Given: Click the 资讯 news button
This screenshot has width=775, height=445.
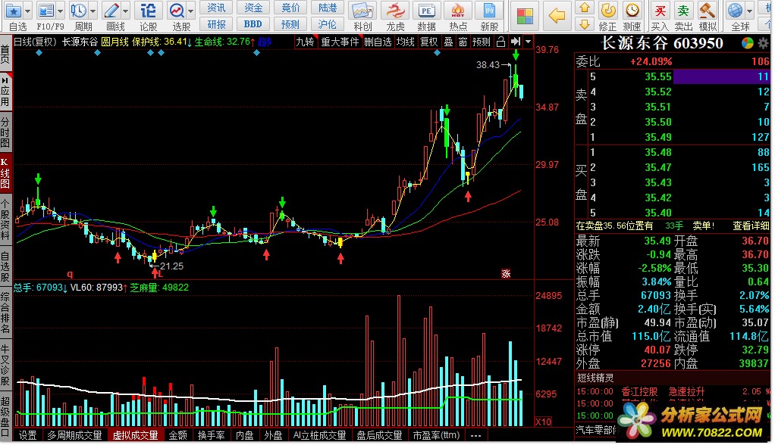Looking at the screenshot, I should [x=216, y=8].
